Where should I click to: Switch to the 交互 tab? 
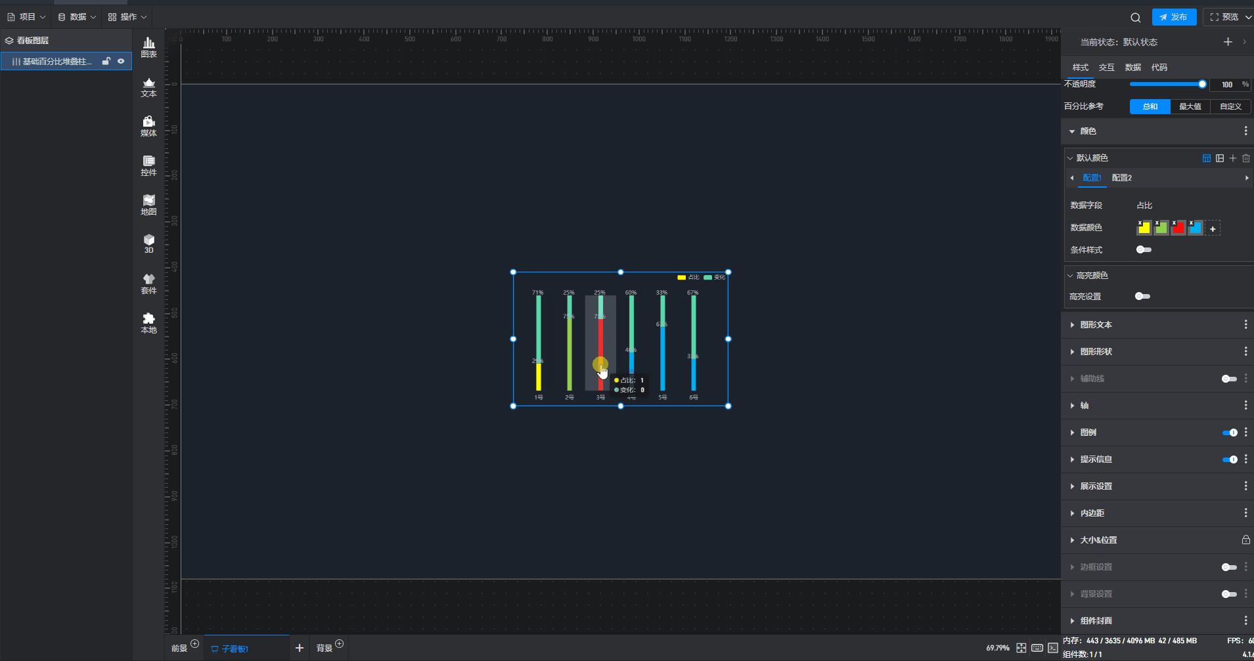(x=1106, y=68)
